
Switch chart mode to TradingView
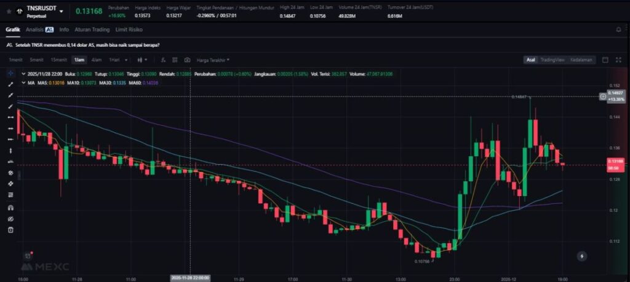click(552, 60)
